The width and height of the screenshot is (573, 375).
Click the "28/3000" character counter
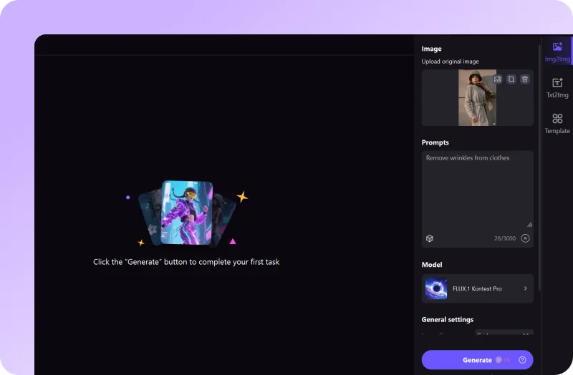pyautogui.click(x=505, y=238)
